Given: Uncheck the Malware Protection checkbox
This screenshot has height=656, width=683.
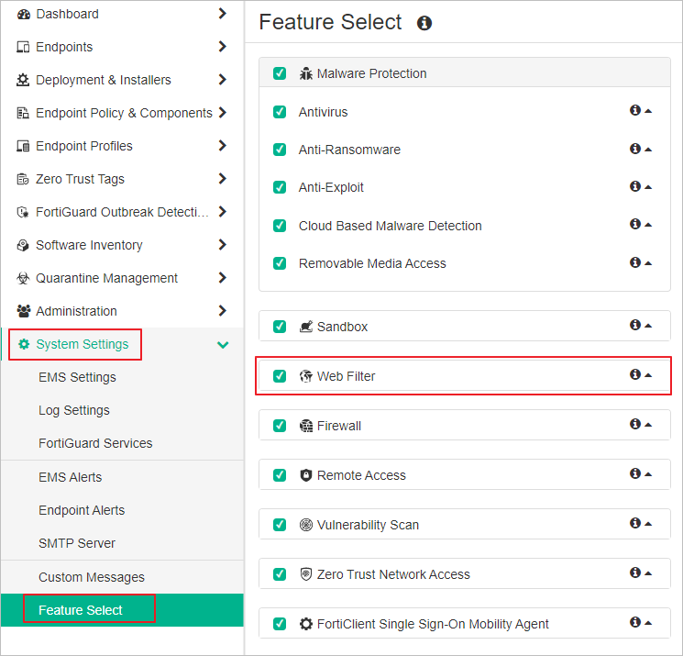Looking at the screenshot, I should 280,73.
